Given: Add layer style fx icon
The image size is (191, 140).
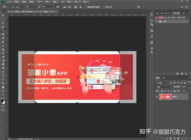Looking at the screenshot, I should (x=166, y=138).
